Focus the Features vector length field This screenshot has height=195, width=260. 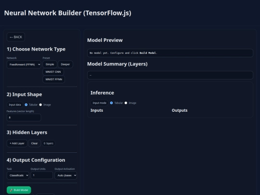tap(24, 117)
